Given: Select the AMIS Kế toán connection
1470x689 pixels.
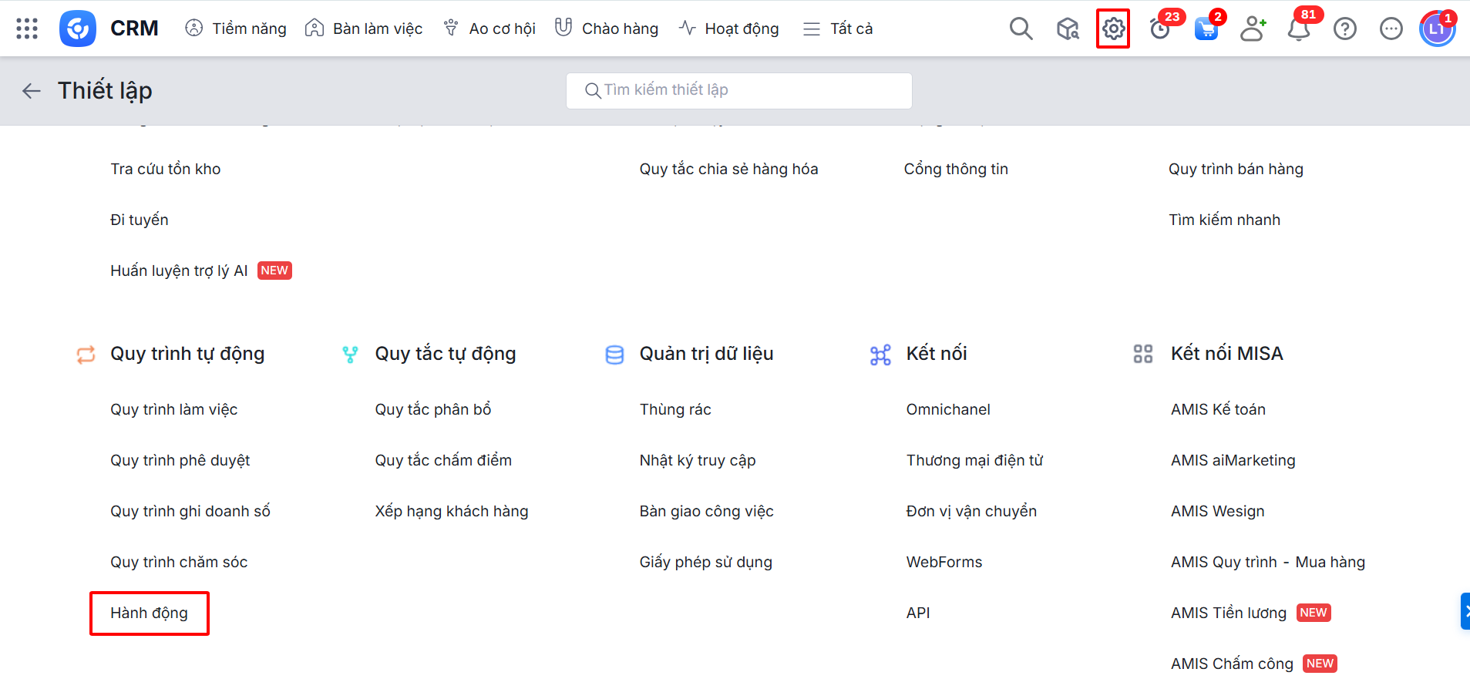Looking at the screenshot, I should tap(1218, 409).
